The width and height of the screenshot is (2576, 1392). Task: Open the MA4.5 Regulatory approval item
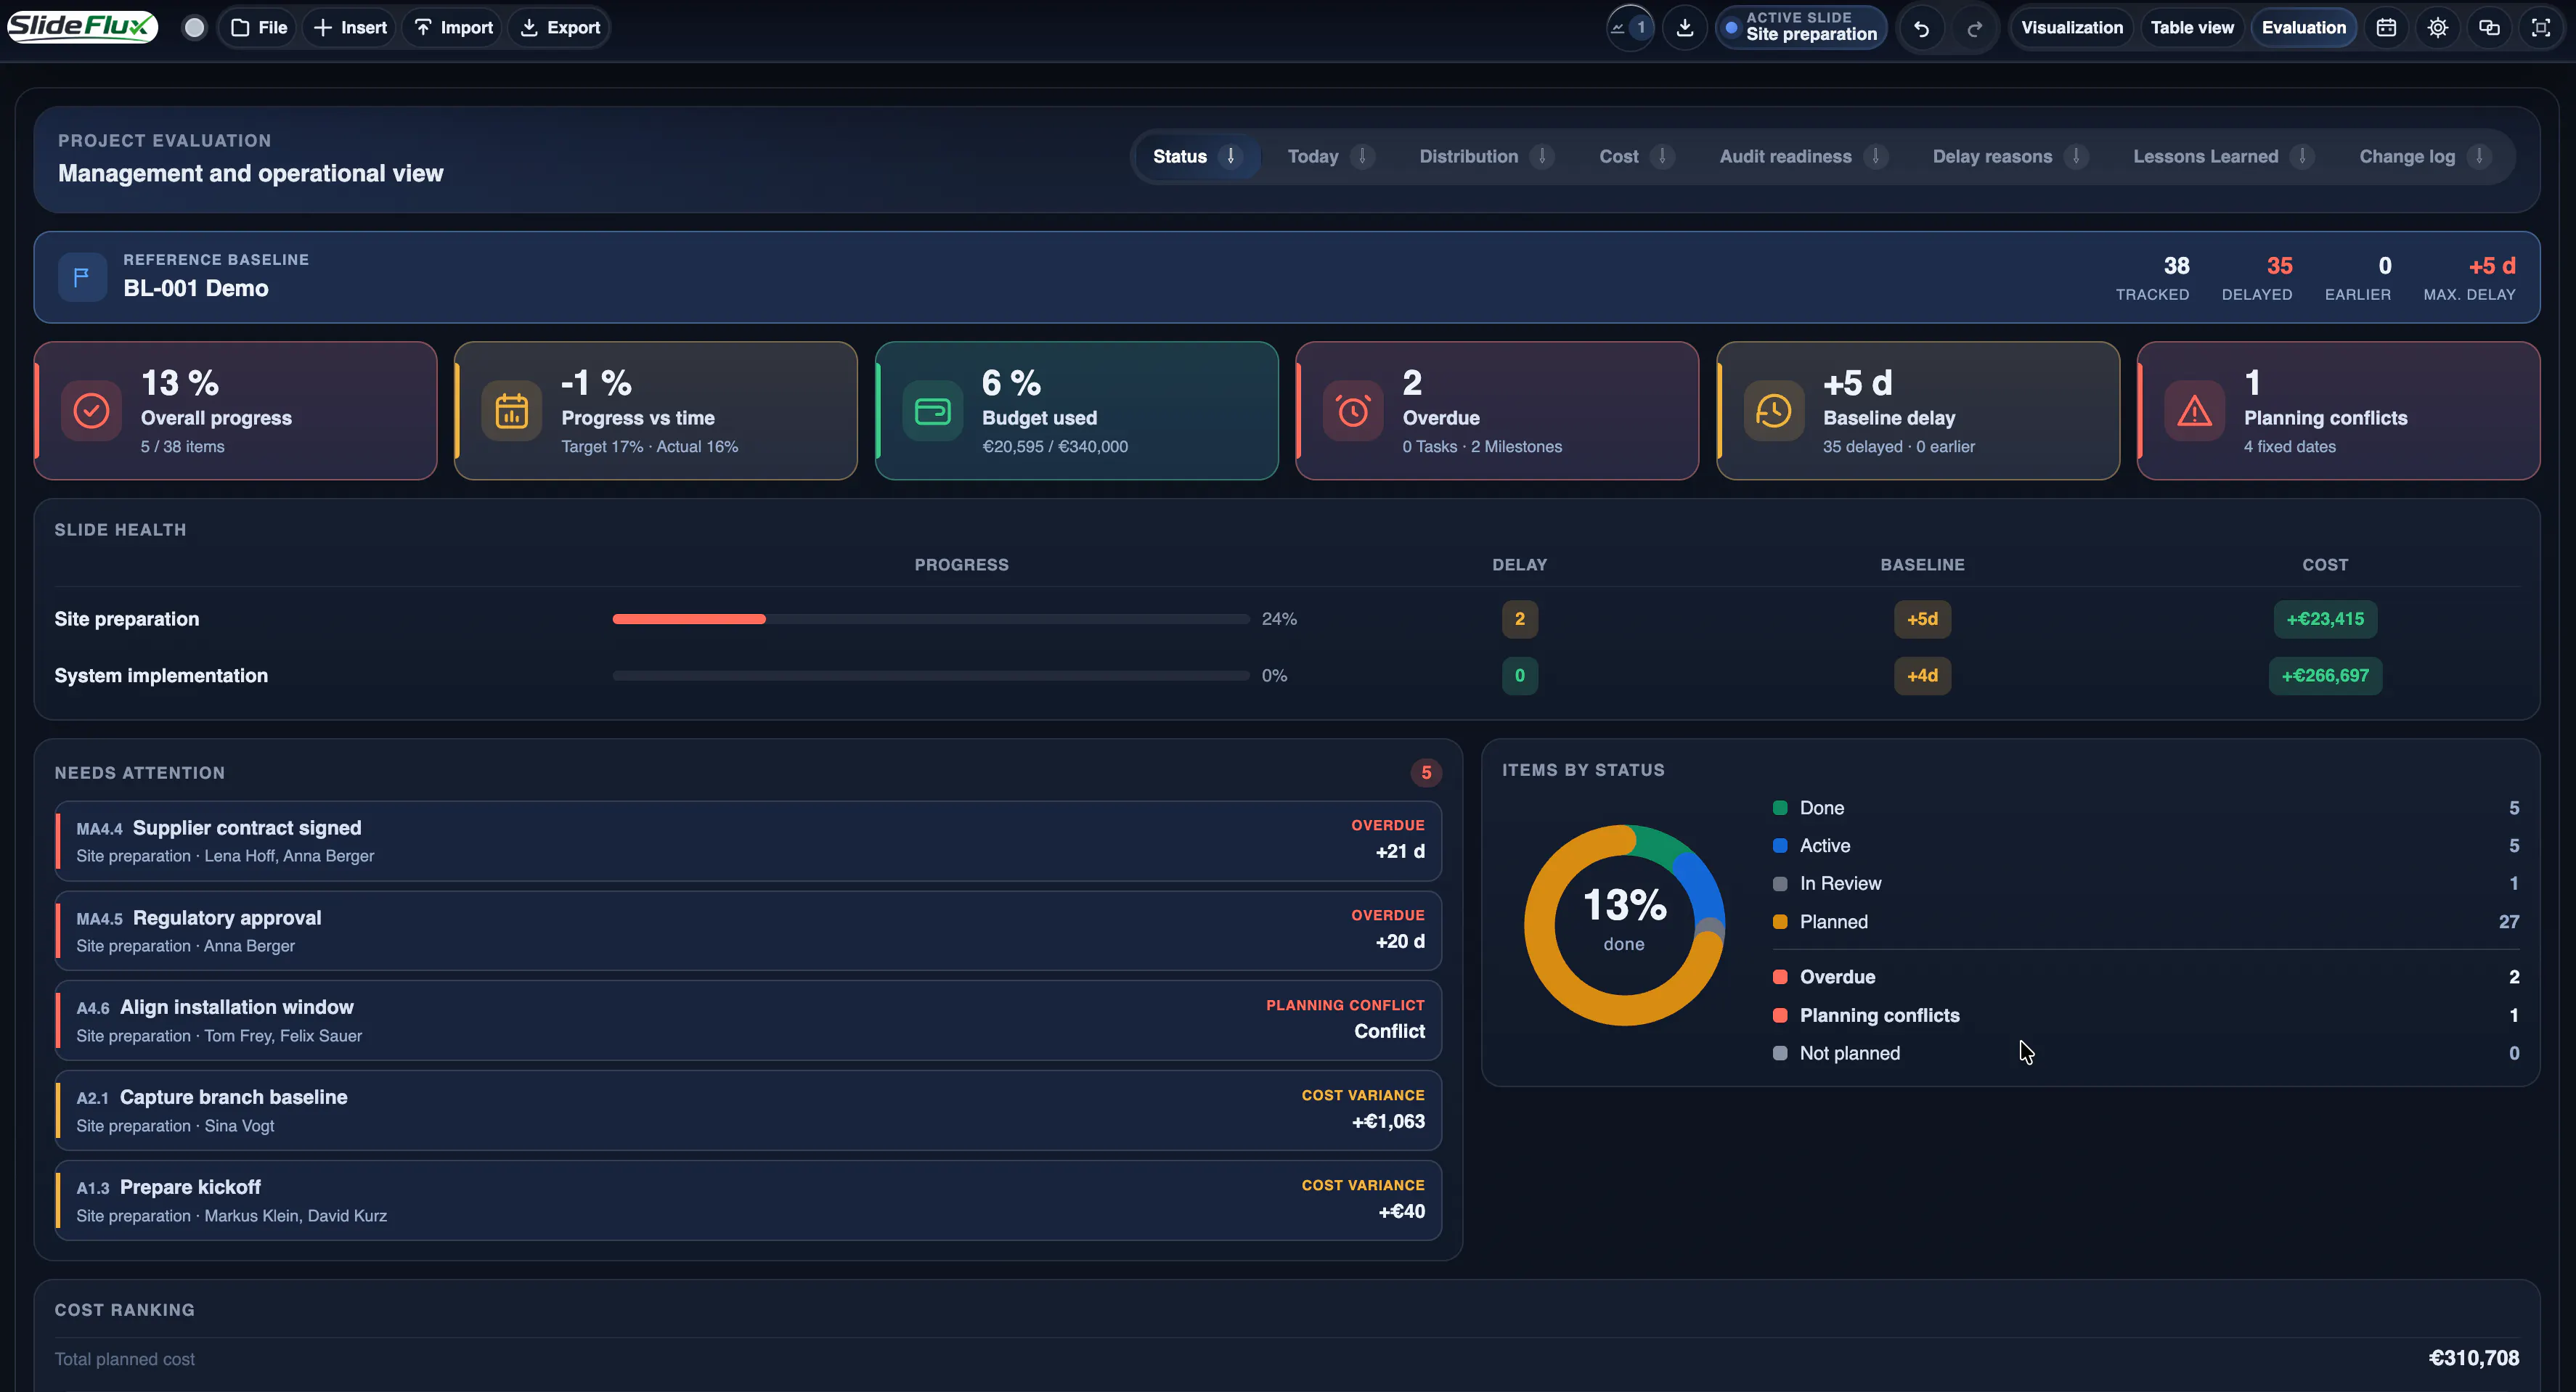coord(748,930)
